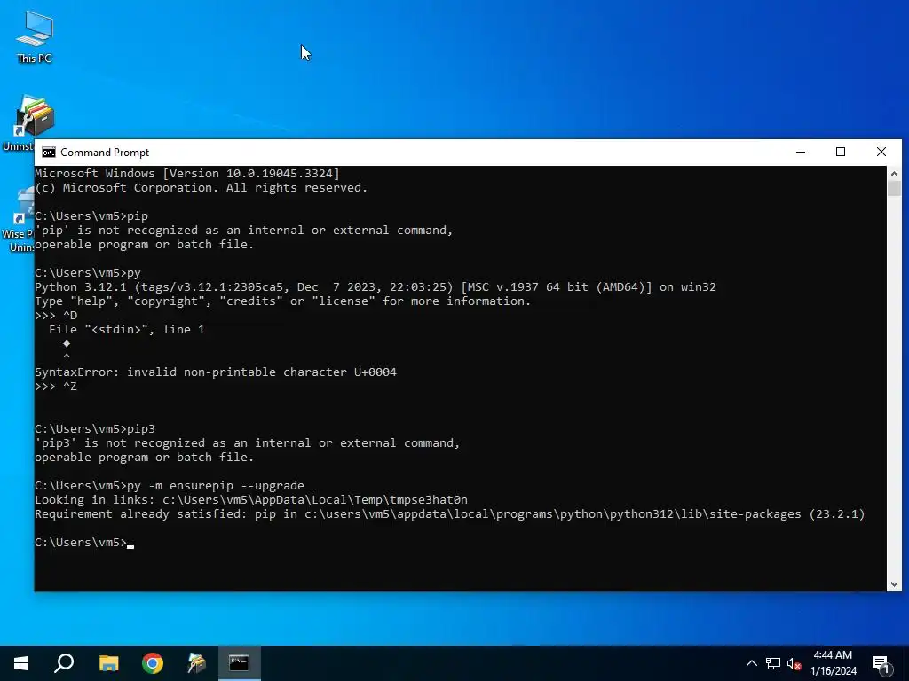Open network status tray icon
The height and width of the screenshot is (681, 909).
[x=773, y=663]
